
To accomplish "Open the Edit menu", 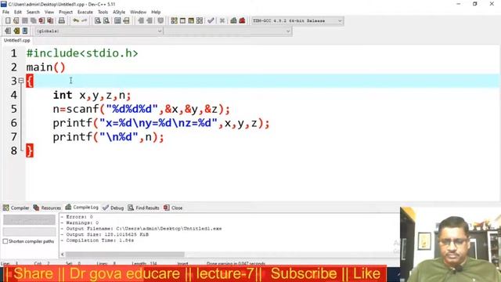I will click(18, 13).
